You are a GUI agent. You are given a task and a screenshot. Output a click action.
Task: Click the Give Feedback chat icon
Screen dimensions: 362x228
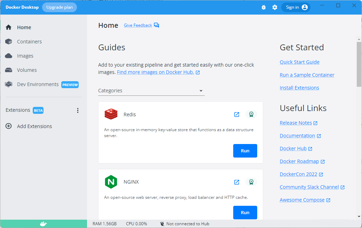pyautogui.click(x=157, y=25)
